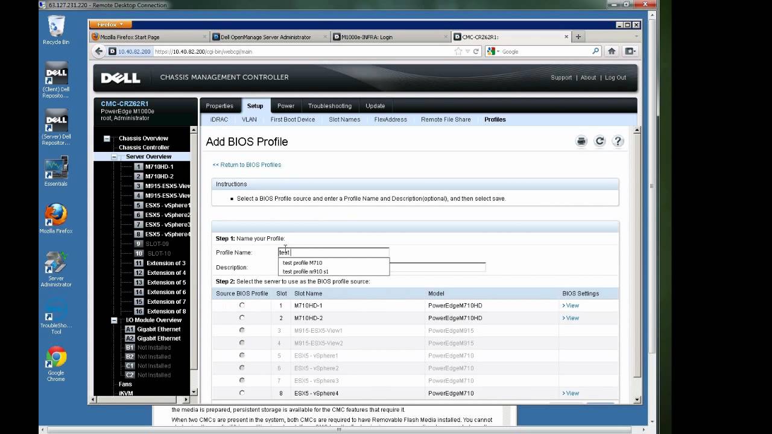Collapse Server Overview tree node
772x434 pixels.
pos(114,157)
